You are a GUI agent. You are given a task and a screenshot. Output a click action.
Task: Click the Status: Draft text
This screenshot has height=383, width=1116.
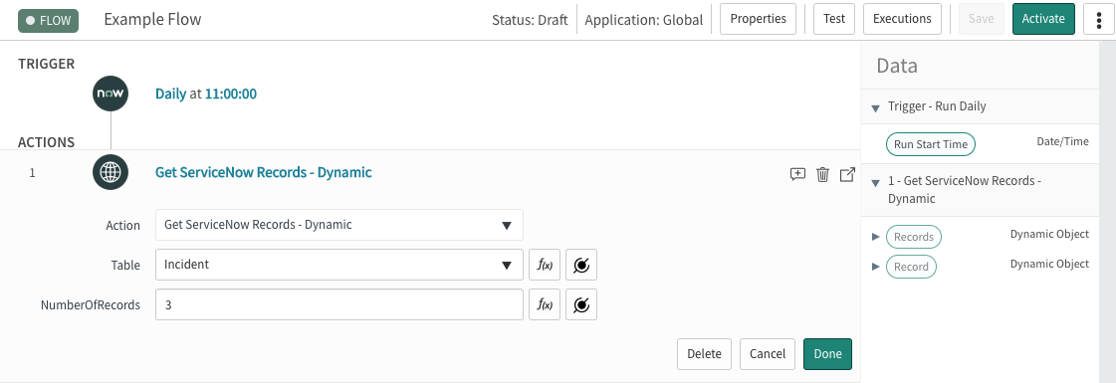pyautogui.click(x=530, y=20)
